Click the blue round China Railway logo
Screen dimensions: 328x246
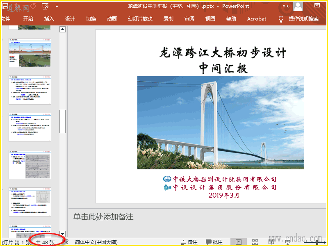(167, 179)
